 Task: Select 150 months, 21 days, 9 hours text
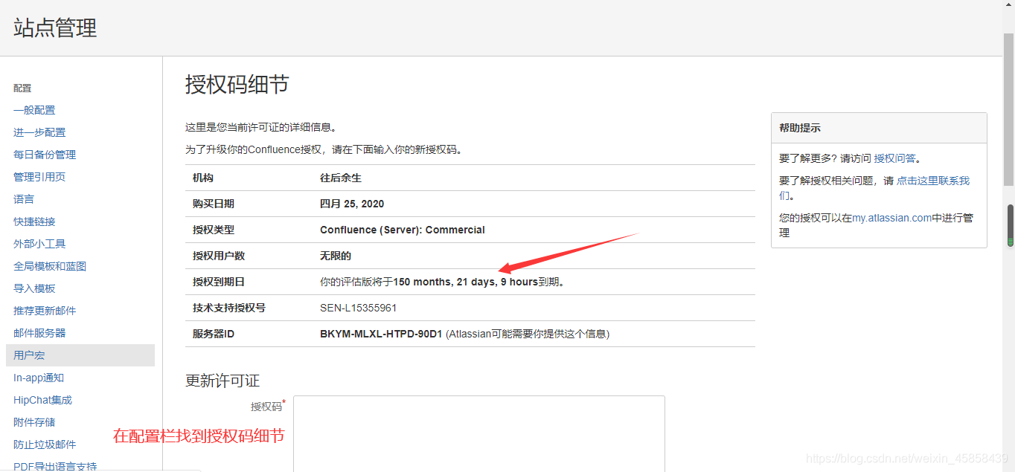coord(465,282)
